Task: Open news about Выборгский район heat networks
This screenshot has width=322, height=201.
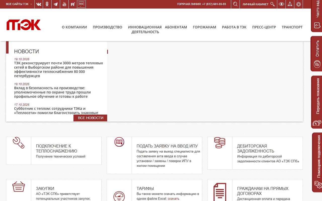Action: pos(59,70)
